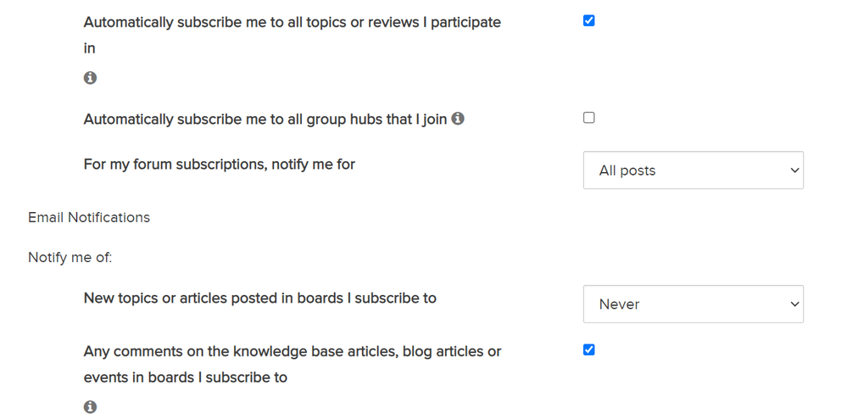
Task: Click label line 'events in boards I subscribe to'
Action: (186, 377)
